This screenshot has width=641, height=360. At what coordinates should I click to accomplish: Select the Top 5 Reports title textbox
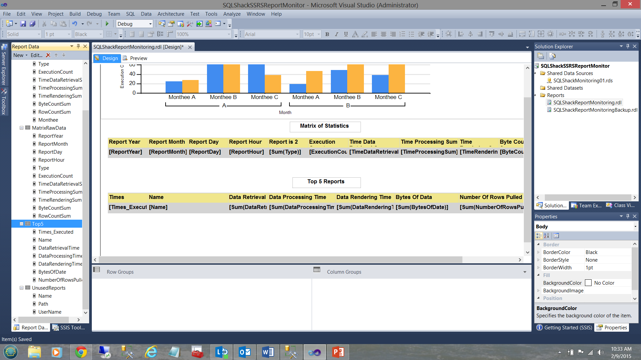pos(326,182)
